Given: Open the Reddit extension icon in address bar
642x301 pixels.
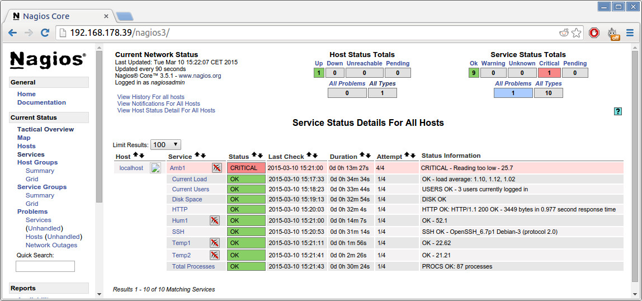Looking at the screenshot, I should click(x=564, y=33).
